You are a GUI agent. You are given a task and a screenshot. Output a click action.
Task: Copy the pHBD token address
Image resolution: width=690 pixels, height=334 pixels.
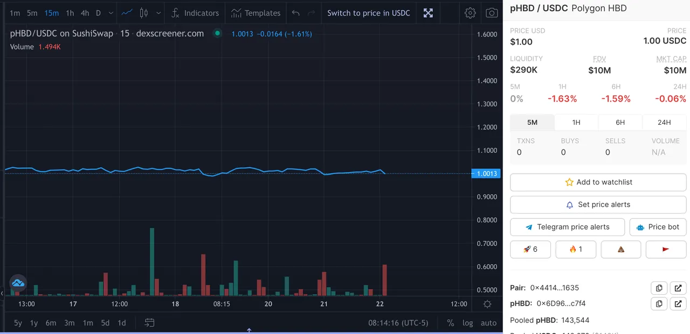click(x=659, y=304)
